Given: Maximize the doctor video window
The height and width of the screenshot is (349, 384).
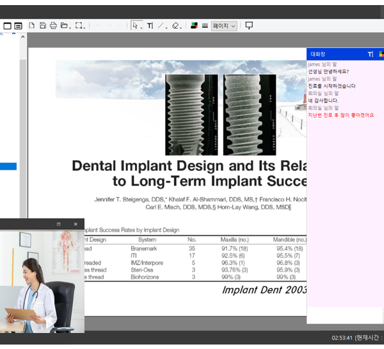Looking at the screenshot, I should [58, 224].
